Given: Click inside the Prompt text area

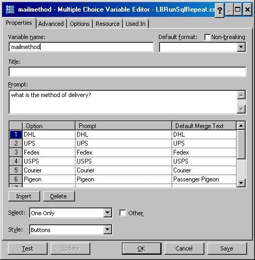Looking at the screenshot, I should click(x=123, y=102).
